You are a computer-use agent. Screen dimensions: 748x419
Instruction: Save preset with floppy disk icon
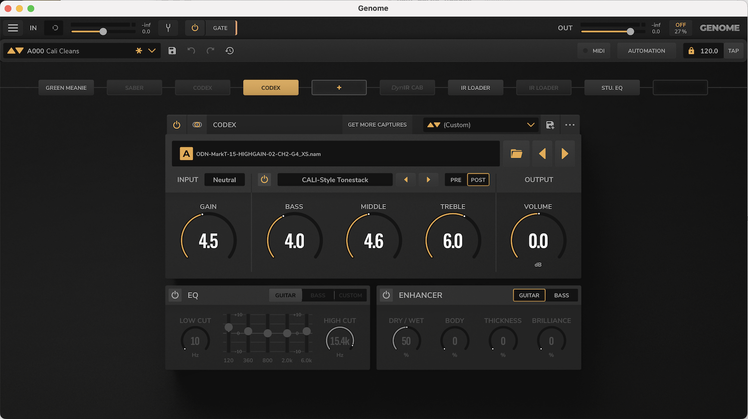(172, 51)
